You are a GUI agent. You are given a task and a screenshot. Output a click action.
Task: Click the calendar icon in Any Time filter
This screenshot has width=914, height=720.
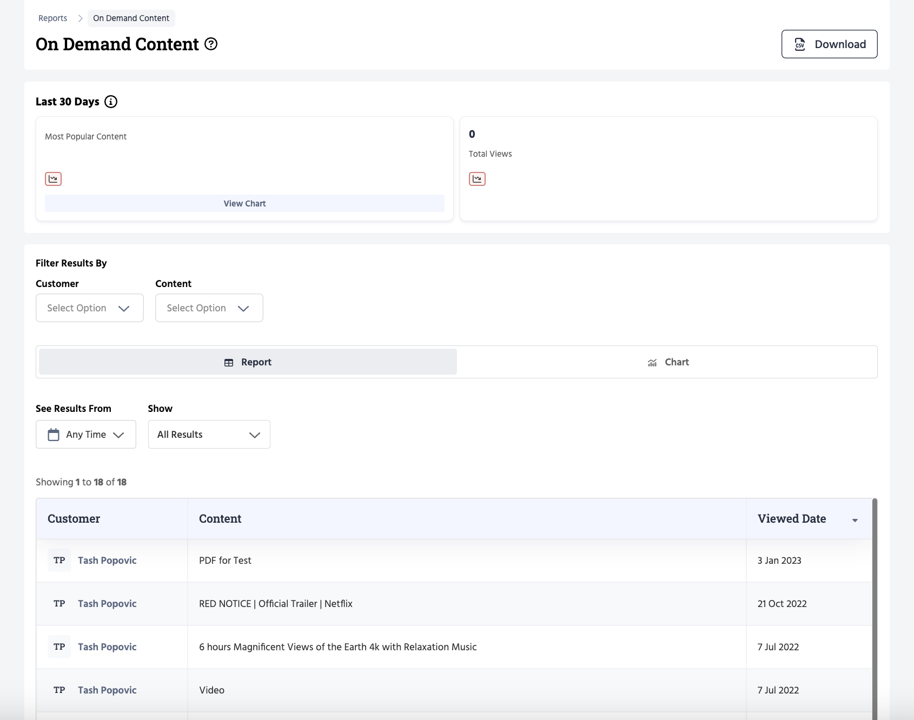click(x=54, y=435)
